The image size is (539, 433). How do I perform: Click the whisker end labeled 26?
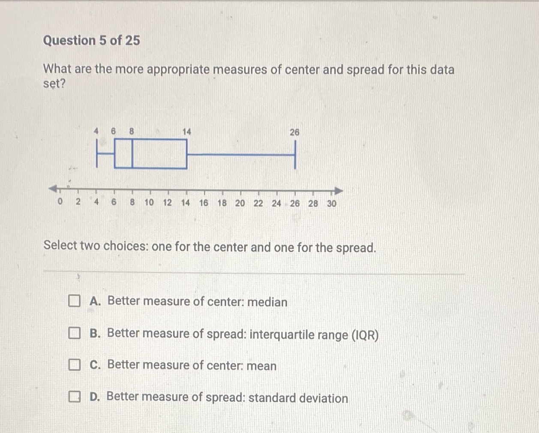click(x=295, y=154)
